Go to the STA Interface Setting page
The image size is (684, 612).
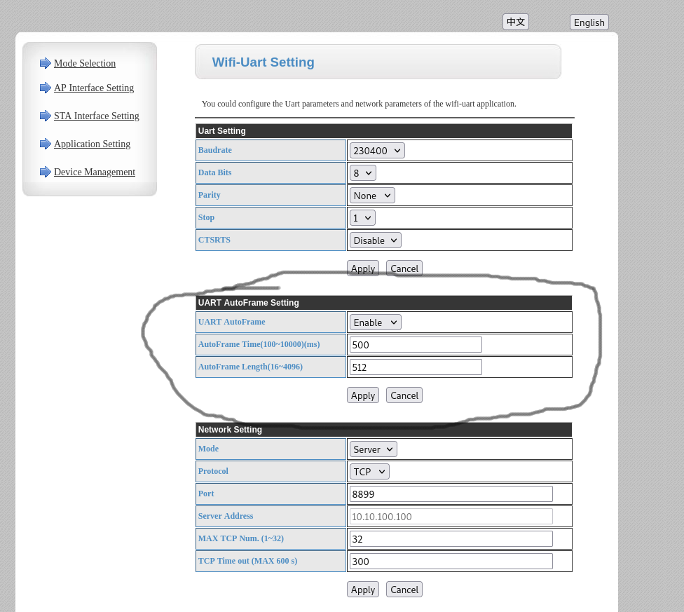tap(97, 116)
